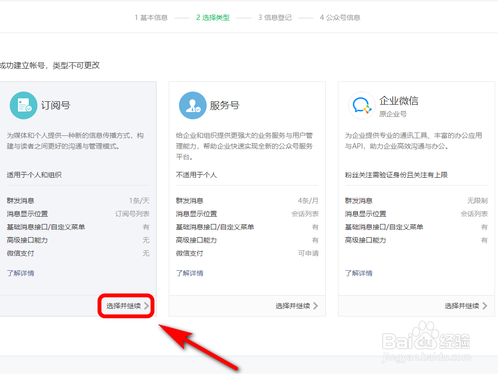Click 会话列表 value in 企业微信 card
This screenshot has width=498, height=374.
[474, 214]
